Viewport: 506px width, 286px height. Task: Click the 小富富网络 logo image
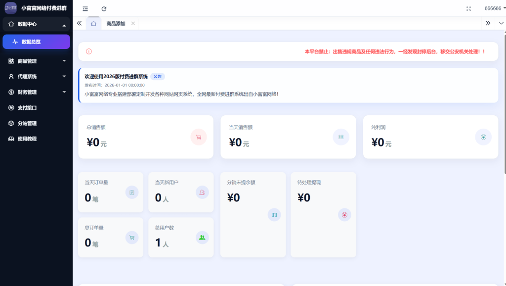point(11,8)
